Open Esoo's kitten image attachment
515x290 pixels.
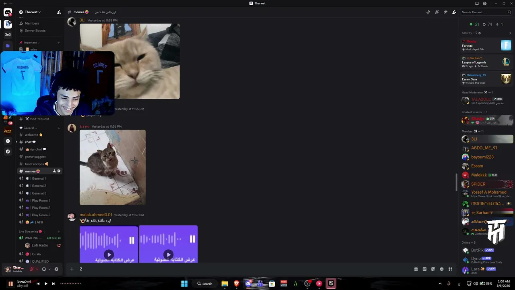click(113, 167)
